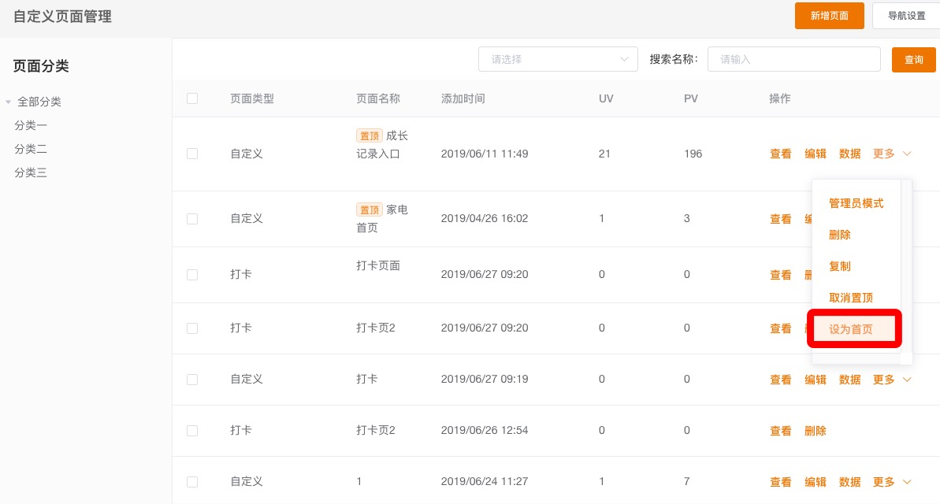
Task: Check the box for 成长记录入口 row
Action: coord(192,154)
